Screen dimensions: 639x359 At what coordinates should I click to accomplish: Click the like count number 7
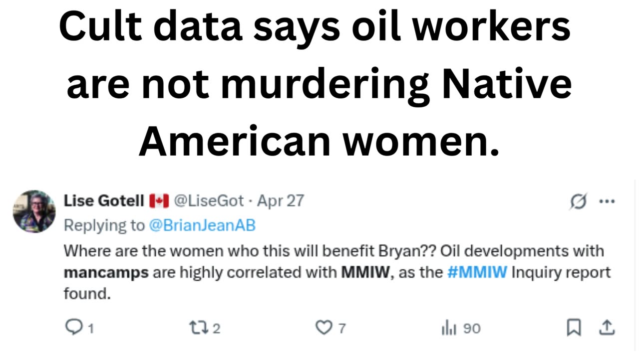click(342, 329)
